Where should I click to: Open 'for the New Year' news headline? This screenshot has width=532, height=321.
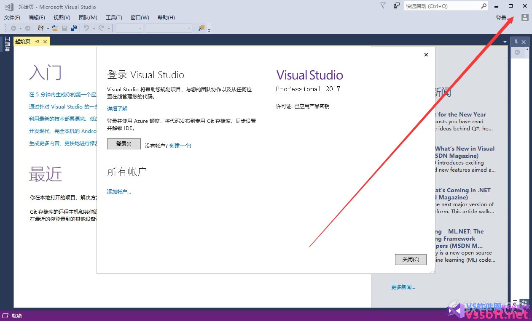coord(462,114)
